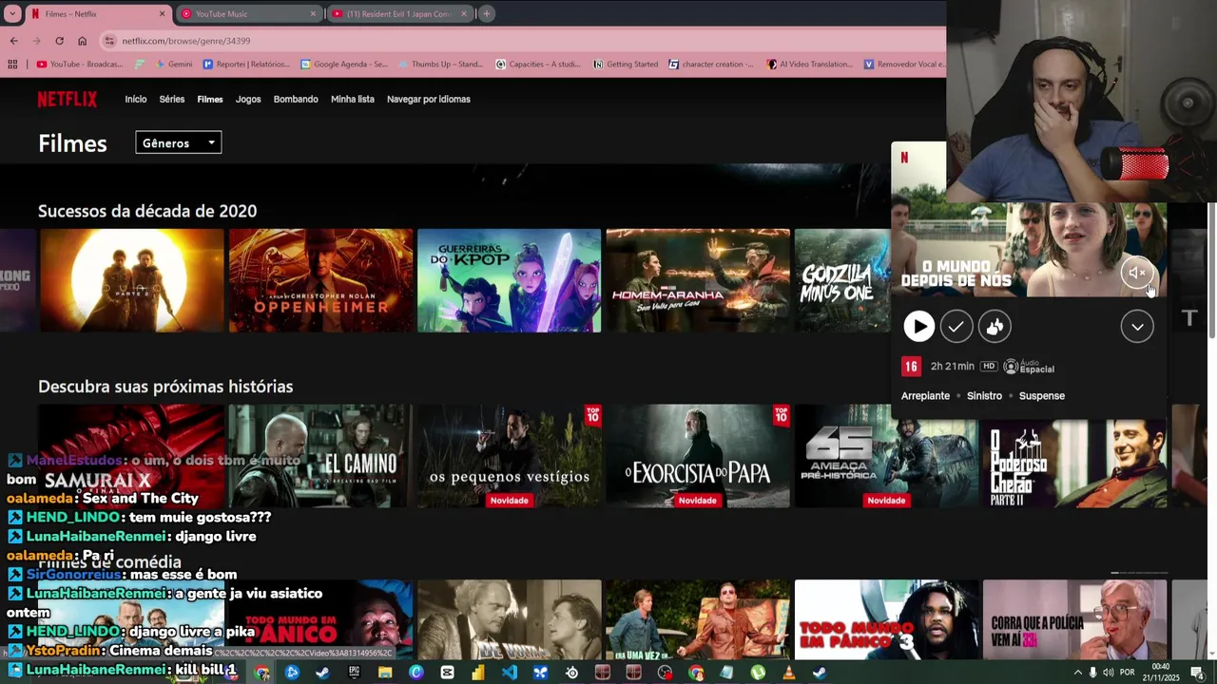Open the Homem-Aranha movie card
1217x684 pixels.
698,280
